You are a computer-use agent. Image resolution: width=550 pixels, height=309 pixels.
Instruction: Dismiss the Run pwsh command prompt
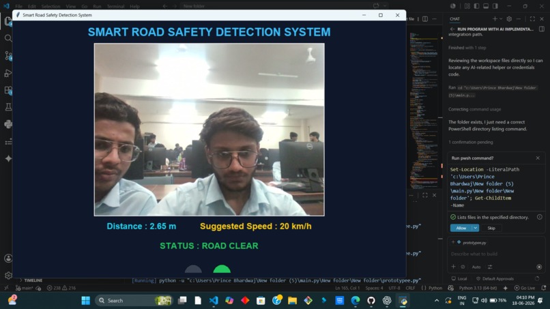click(x=538, y=158)
